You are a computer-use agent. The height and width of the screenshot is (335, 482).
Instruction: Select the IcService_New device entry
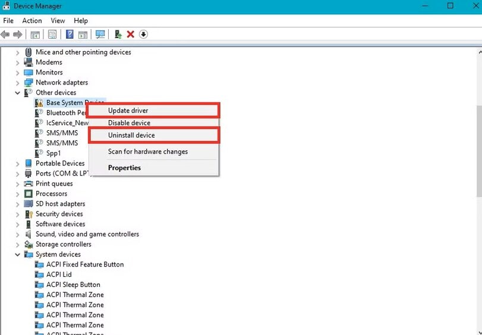[x=67, y=123]
